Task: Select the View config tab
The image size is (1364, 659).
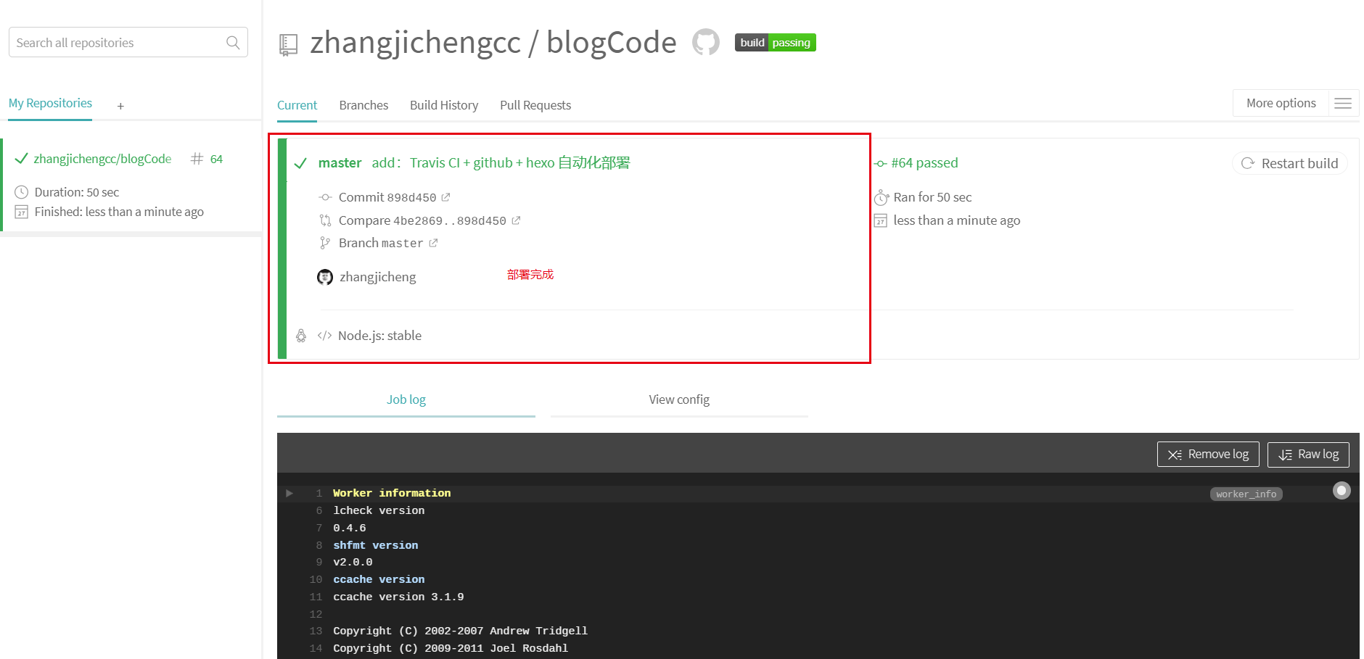Action: [679, 399]
